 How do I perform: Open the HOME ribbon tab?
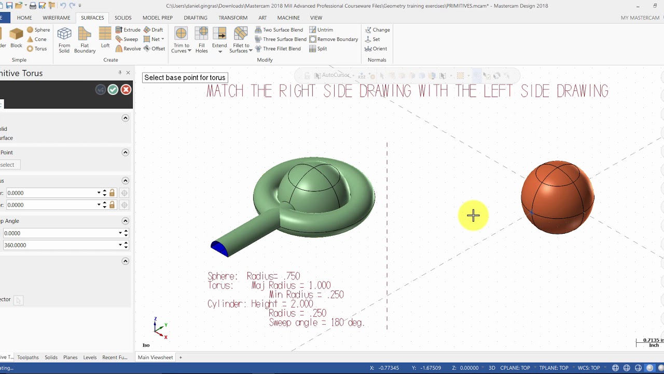tap(24, 18)
